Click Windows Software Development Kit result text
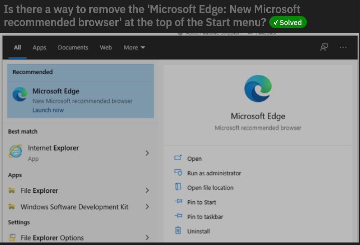360x245 pixels. (x=74, y=207)
